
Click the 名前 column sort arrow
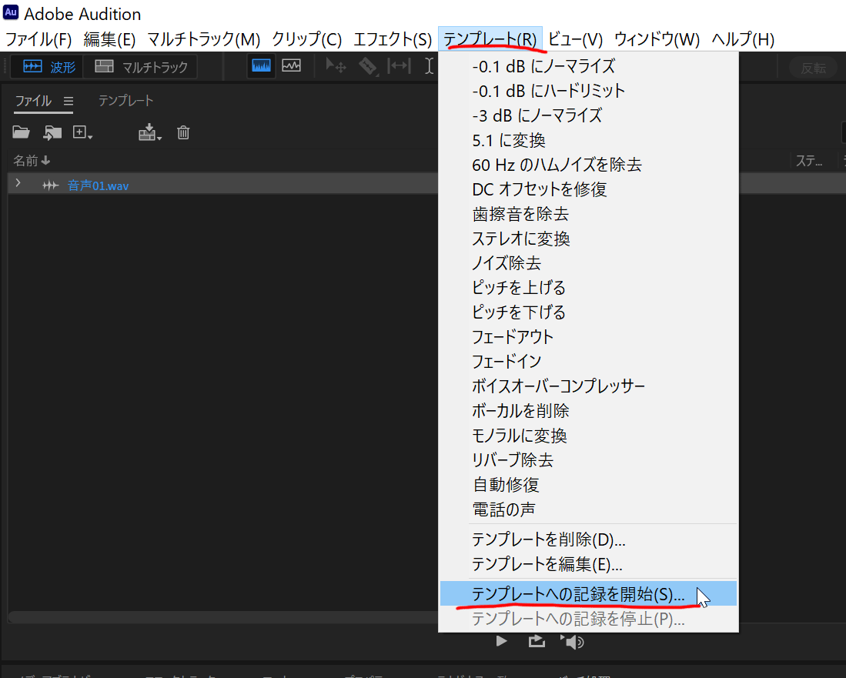[x=45, y=160]
